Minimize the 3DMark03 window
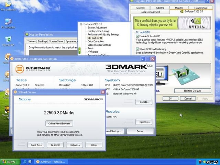The height and width of the screenshot is (165, 220). click(x=143, y=59)
